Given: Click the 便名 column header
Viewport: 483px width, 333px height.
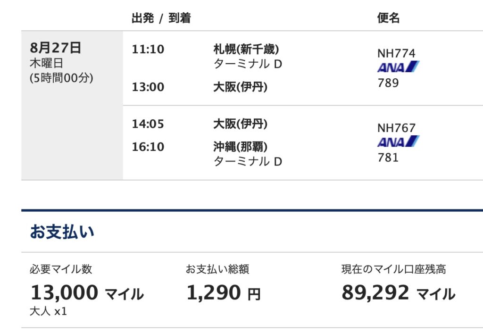Looking at the screenshot, I should (388, 18).
